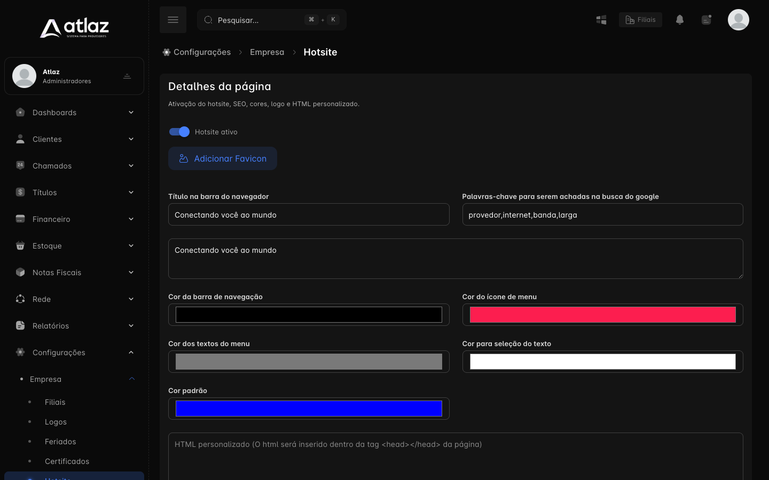
Task: Click the Estoque basket icon
Action: pos(20,245)
